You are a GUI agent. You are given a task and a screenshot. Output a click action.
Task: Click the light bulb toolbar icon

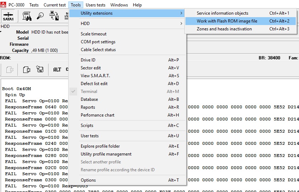point(40,16)
